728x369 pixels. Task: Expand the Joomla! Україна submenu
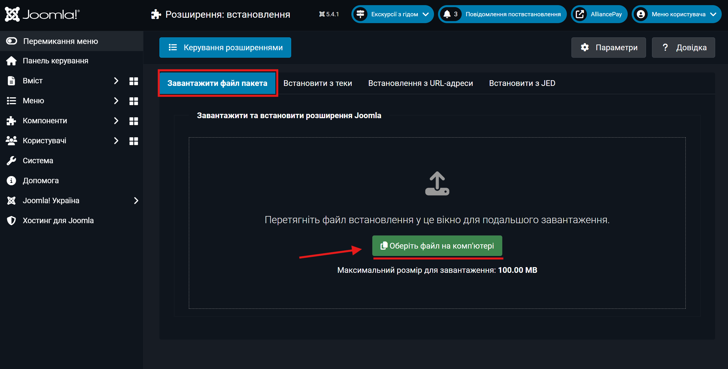pos(136,201)
